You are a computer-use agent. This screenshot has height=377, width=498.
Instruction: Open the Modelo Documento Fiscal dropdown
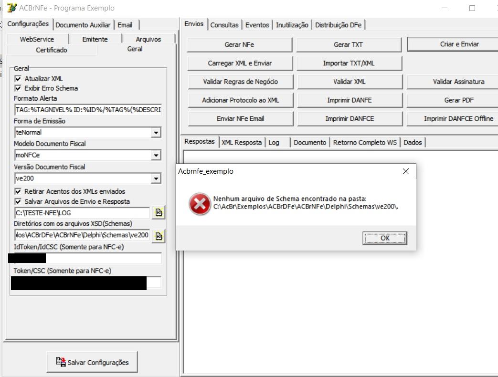(156, 155)
